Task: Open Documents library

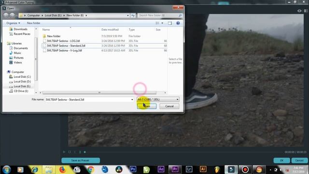Action: pyautogui.click(x=21, y=48)
